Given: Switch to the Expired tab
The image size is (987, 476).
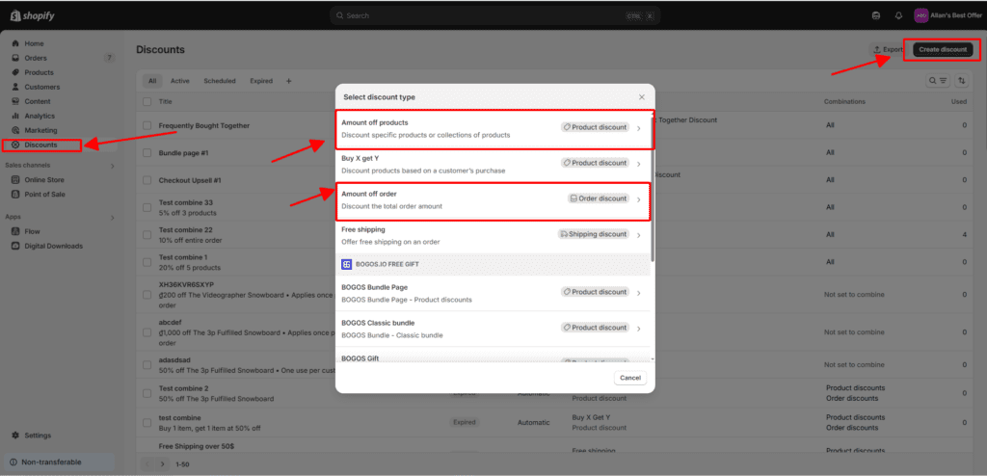Looking at the screenshot, I should tap(260, 81).
